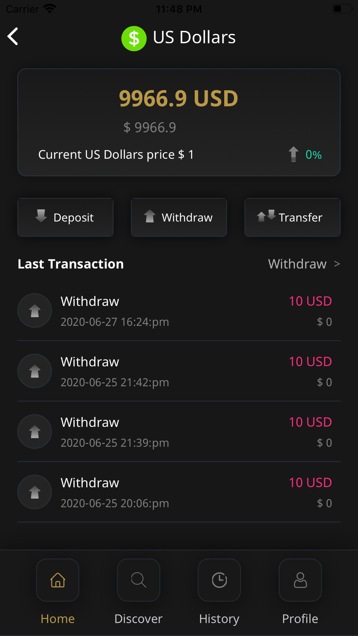358x636 pixels.
Task: Select the History tab label
Action: 219,619
